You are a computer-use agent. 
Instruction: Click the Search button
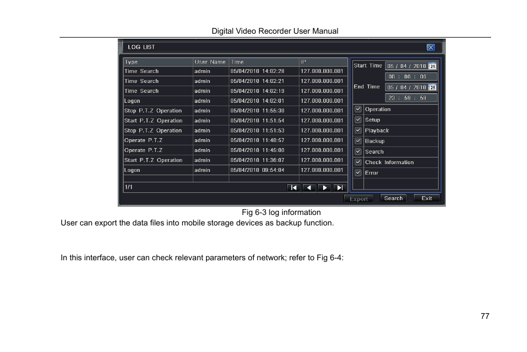point(393,198)
